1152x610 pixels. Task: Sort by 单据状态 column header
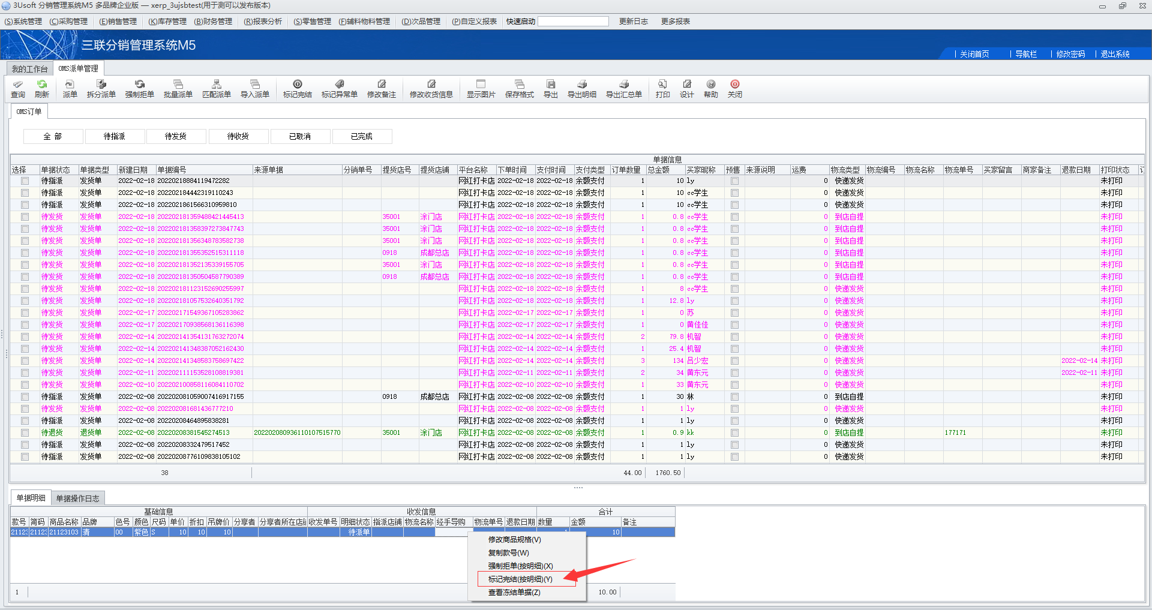[59, 170]
